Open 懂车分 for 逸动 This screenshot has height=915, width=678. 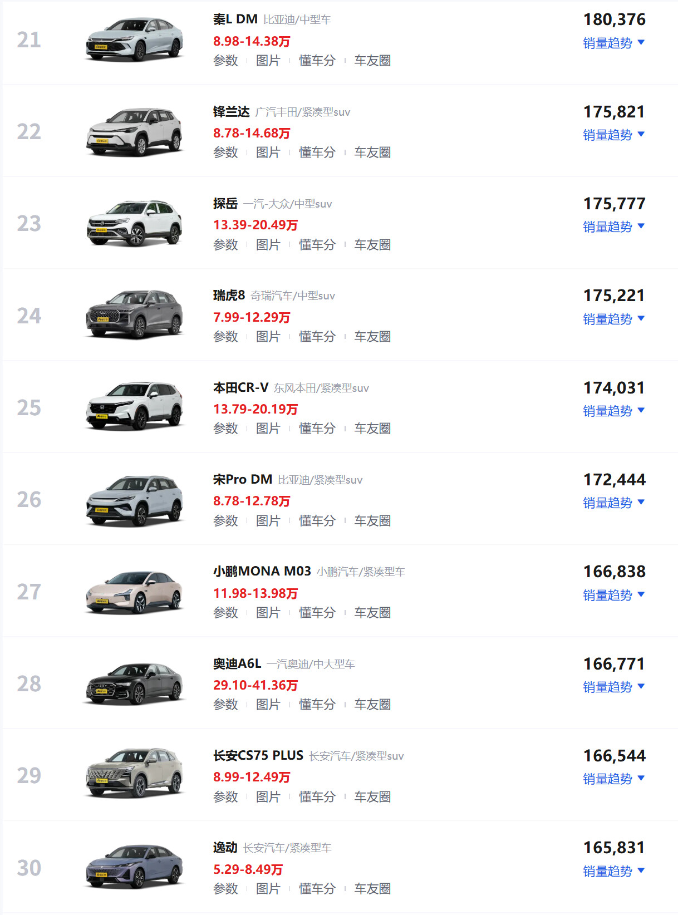point(317,889)
